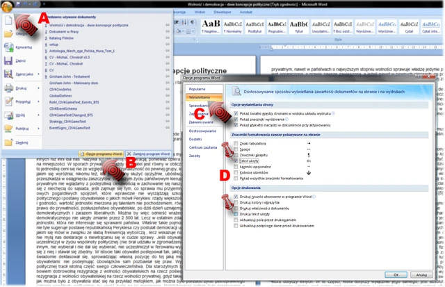The width and height of the screenshot is (445, 287).
Task: Pin the 'Dokument w Pracy' recent document
Action: pyautogui.click(x=168, y=31)
